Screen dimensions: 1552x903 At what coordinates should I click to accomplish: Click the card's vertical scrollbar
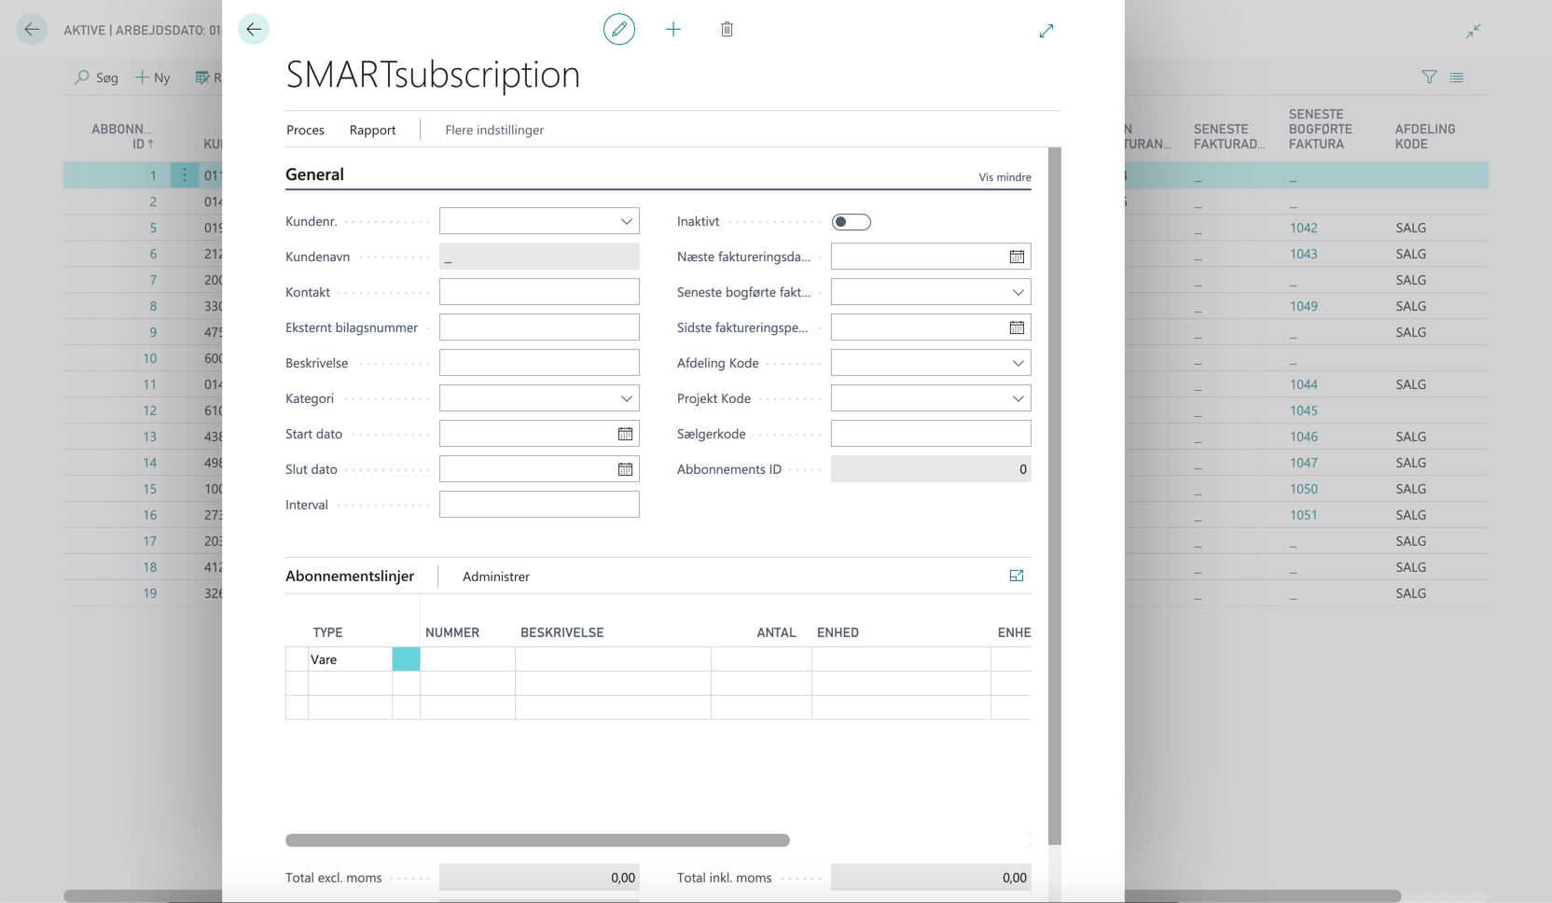coord(1055,496)
